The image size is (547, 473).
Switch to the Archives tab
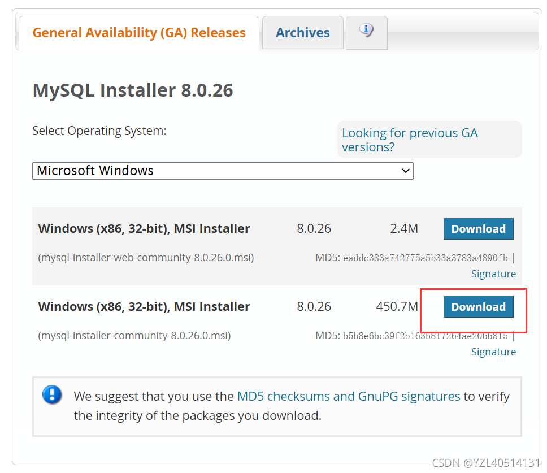[x=302, y=32]
